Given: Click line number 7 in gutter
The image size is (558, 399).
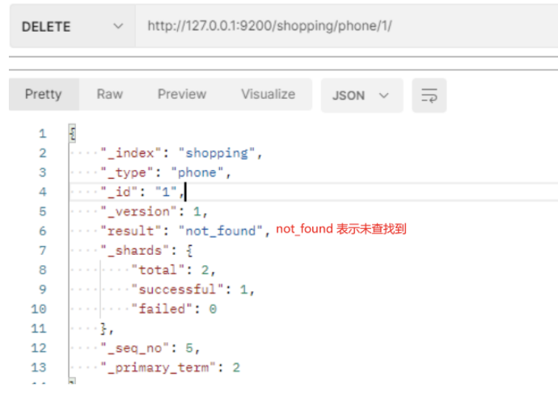Looking at the screenshot, I should click(42, 250).
